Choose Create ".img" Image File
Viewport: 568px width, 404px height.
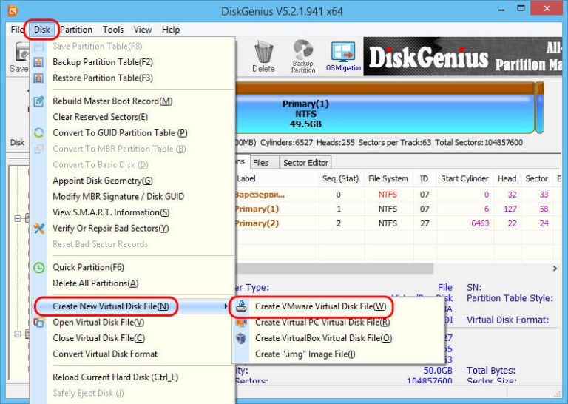[x=305, y=354]
